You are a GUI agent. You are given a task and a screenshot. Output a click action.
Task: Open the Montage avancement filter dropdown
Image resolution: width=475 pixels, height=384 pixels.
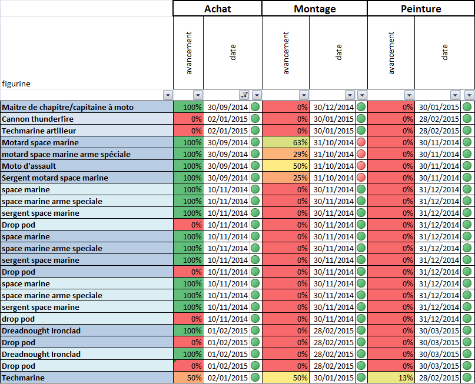[x=304, y=95]
